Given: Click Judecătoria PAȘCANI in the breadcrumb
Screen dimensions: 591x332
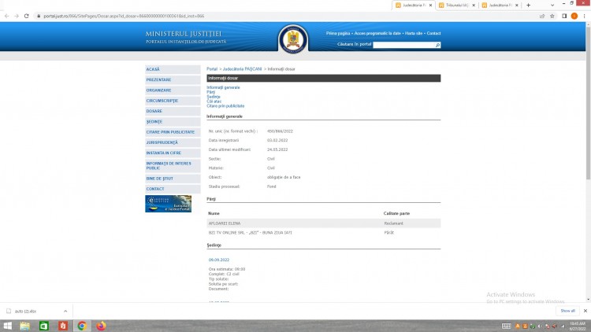Looking at the screenshot, I should pyautogui.click(x=243, y=69).
